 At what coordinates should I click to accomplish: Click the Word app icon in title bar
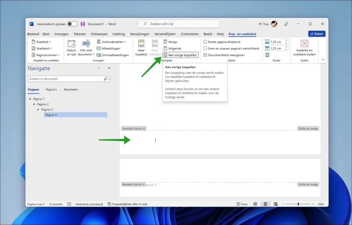[x=31, y=24]
